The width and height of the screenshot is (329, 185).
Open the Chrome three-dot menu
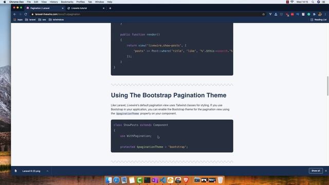(325, 14)
